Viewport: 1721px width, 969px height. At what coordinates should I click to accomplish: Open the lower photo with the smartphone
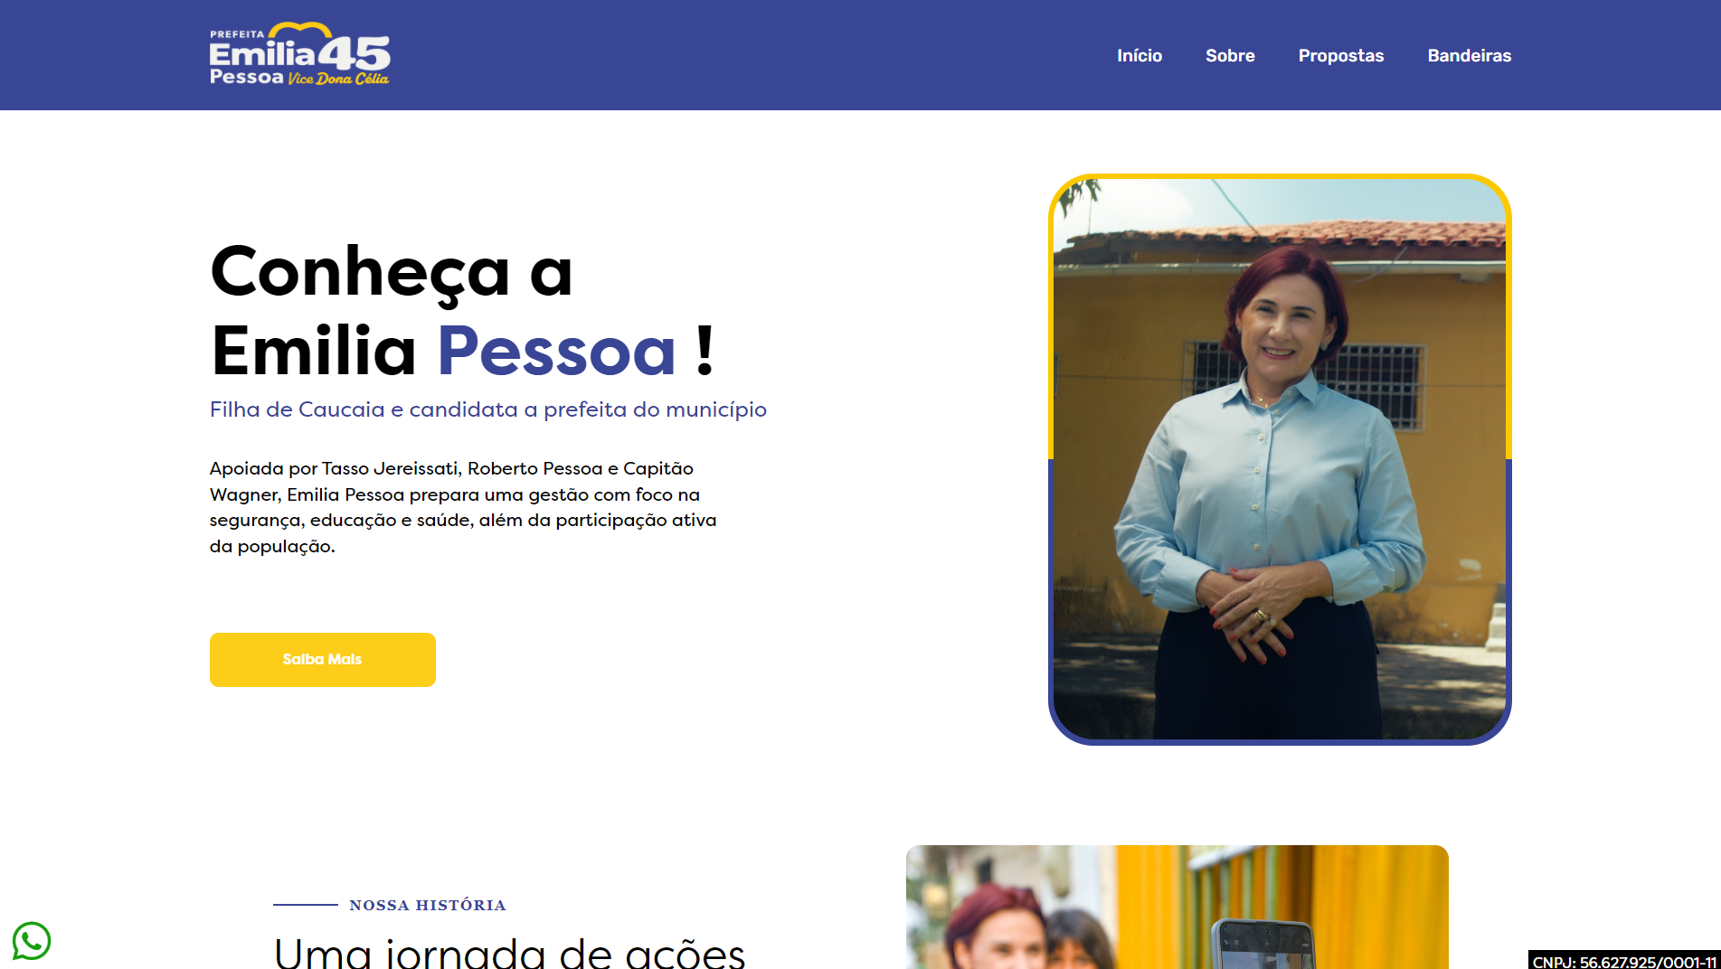tap(1177, 907)
